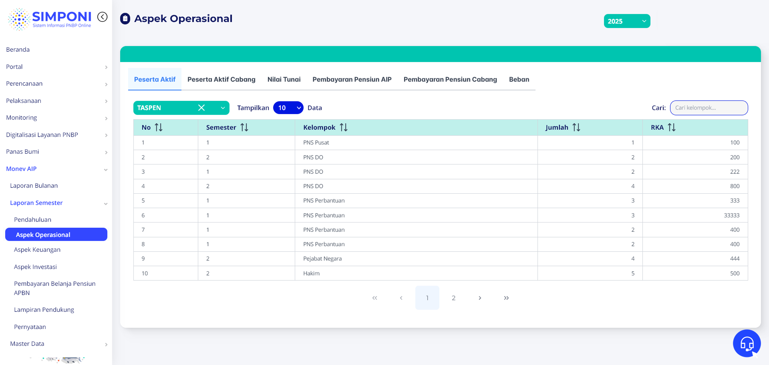This screenshot has width=769, height=365.
Task: Click the RKA value 444
Action: [735, 259]
